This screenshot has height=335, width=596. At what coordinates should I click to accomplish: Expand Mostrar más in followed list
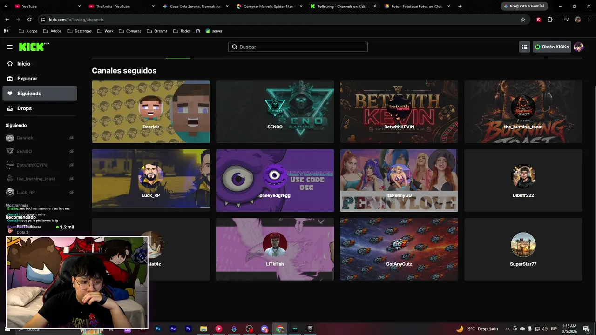click(17, 205)
